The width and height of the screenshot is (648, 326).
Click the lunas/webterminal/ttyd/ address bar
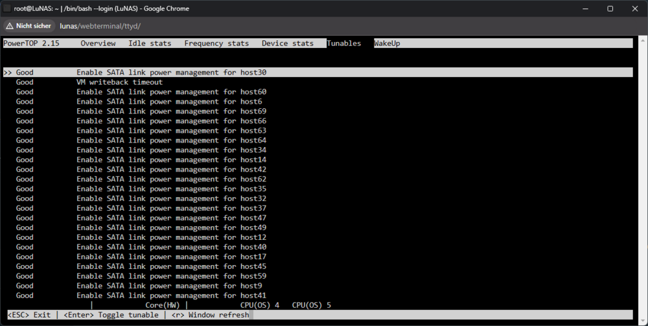pyautogui.click(x=100, y=26)
